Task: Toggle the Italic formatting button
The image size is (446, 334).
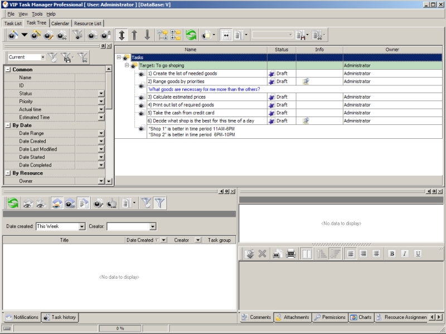Action: [x=405, y=254]
